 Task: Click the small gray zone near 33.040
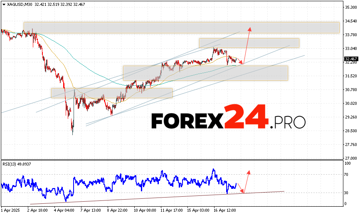click(x=249, y=43)
